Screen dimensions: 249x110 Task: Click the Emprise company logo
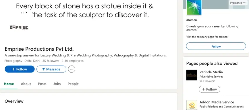tap(19, 27)
